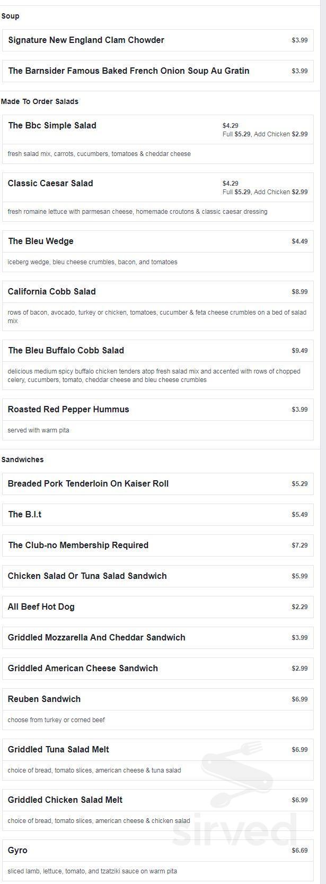Viewport: 326px width, 884px height.
Task: Choose Breaded Pork Tenderloin On Kaiser Roll
Action: [158, 484]
